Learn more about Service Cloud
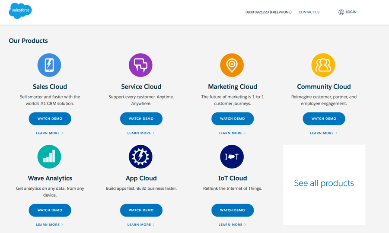 141,133
